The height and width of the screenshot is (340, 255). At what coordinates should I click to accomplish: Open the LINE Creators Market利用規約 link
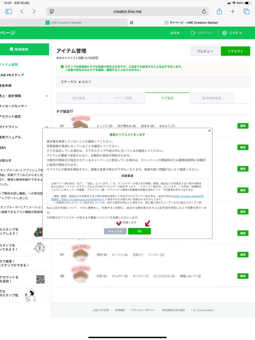(x=127, y=198)
